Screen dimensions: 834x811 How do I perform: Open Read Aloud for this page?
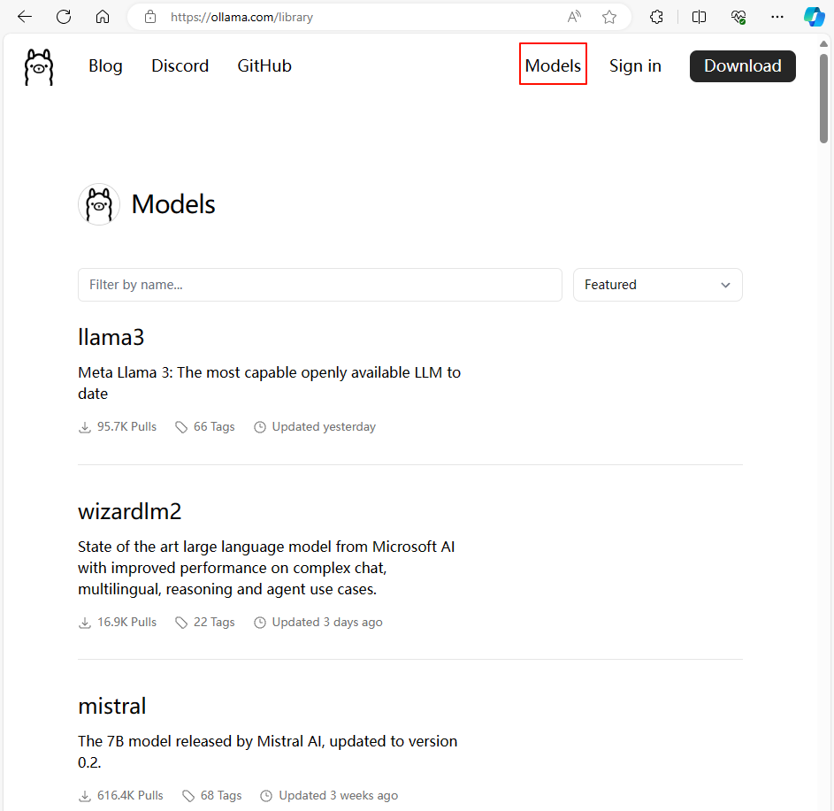(x=575, y=17)
